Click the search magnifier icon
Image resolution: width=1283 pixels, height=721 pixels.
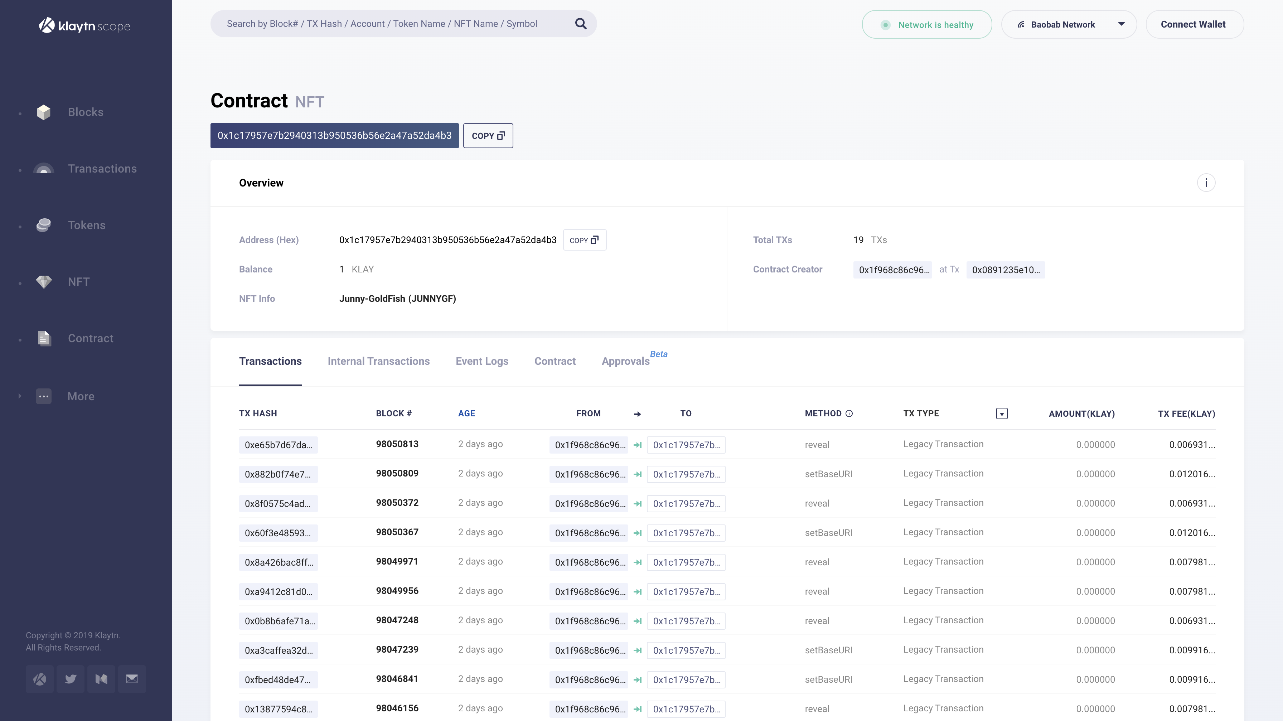[x=580, y=23]
